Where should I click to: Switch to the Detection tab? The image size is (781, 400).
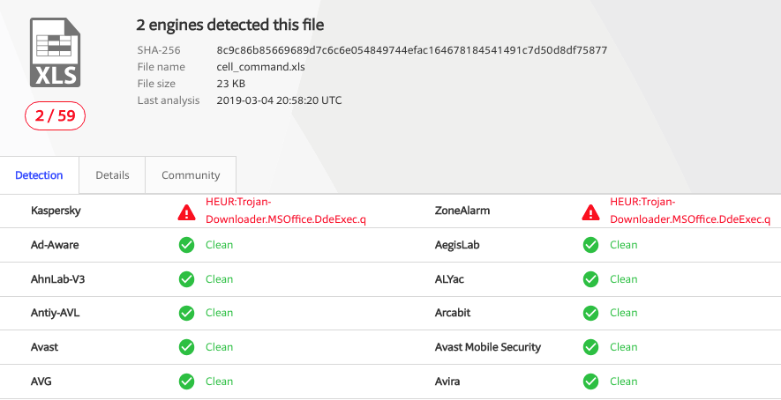point(39,175)
